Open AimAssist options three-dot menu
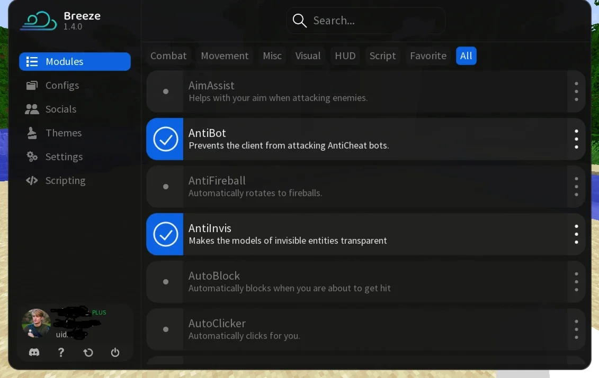This screenshot has height=378, width=599. click(576, 91)
